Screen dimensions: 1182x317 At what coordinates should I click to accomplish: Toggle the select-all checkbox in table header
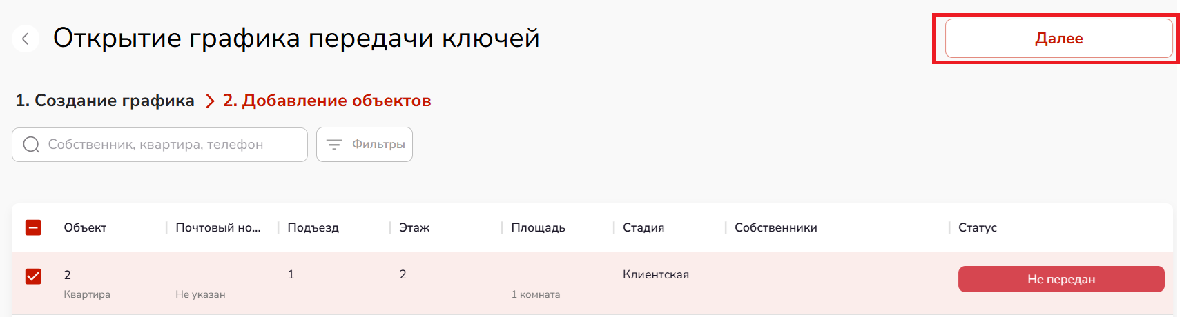(x=33, y=227)
